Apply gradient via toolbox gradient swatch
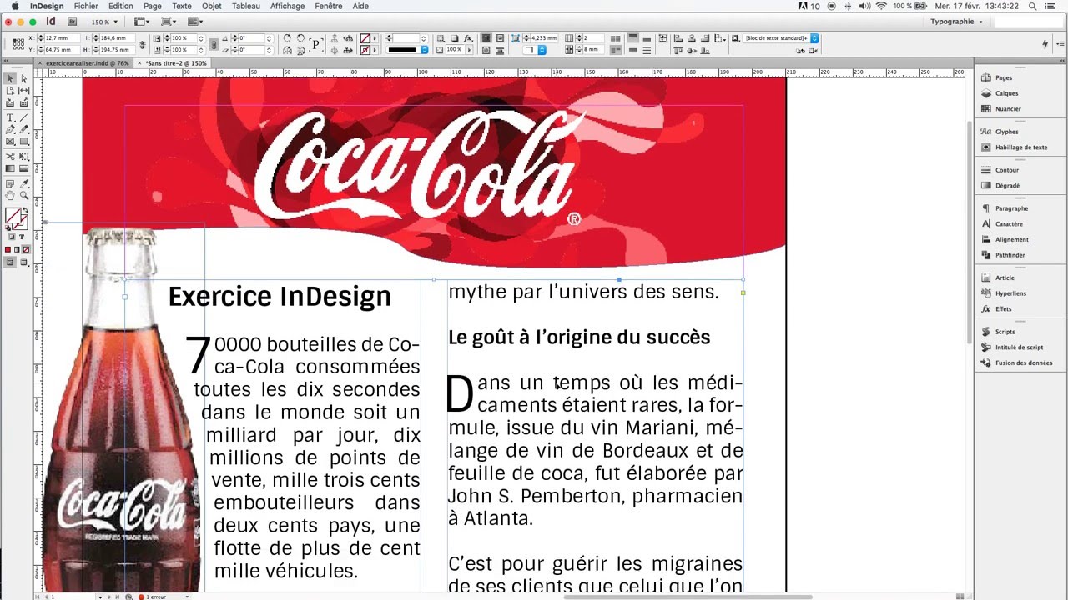The image size is (1068, 600). tap(17, 250)
